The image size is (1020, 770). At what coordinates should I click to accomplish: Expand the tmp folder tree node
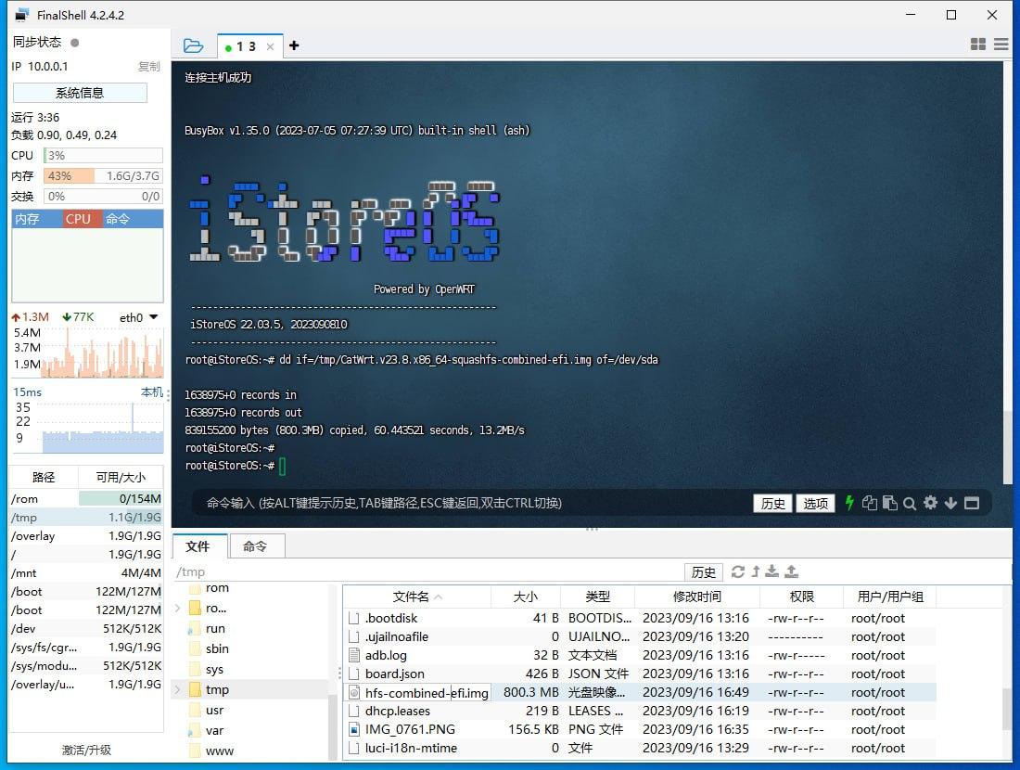coord(178,689)
